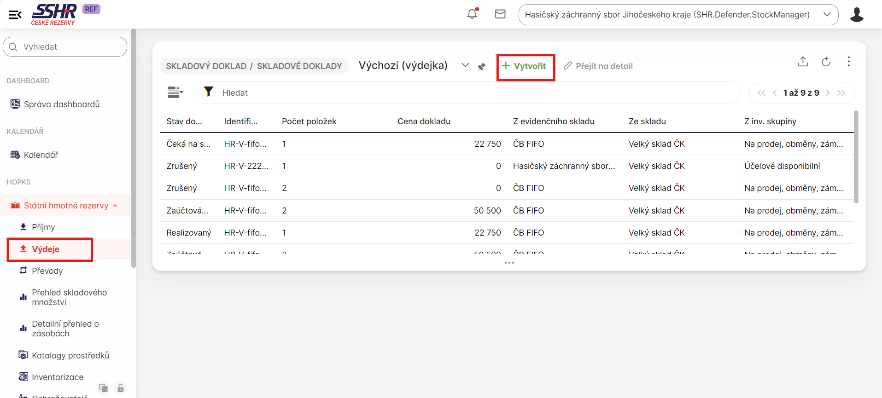Refresh the document list
This screenshot has height=398, width=882.
coord(826,62)
